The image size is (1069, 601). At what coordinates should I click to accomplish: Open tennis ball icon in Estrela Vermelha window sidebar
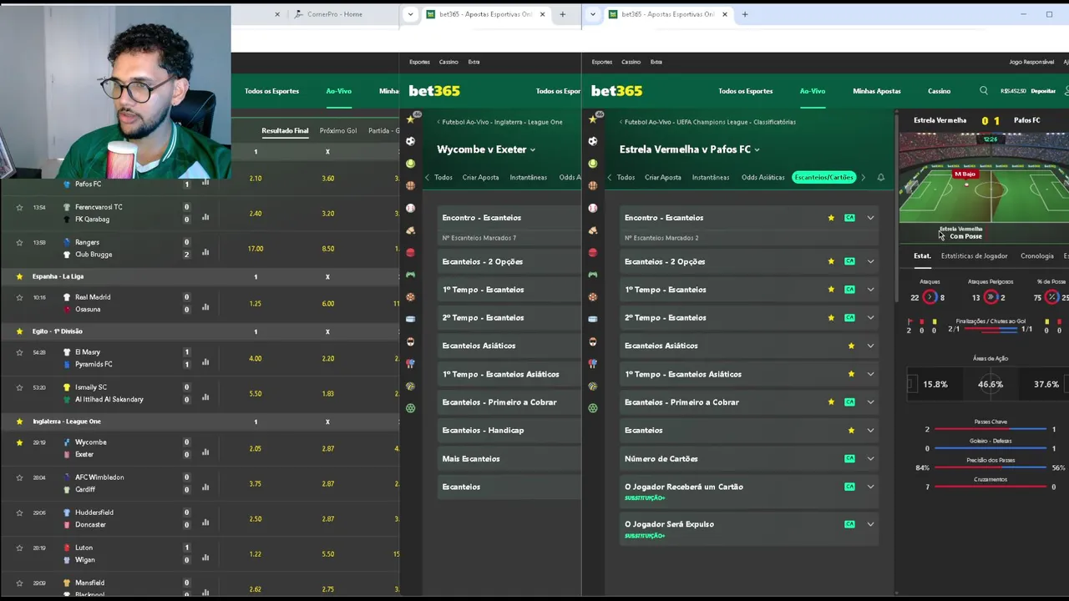tap(593, 164)
